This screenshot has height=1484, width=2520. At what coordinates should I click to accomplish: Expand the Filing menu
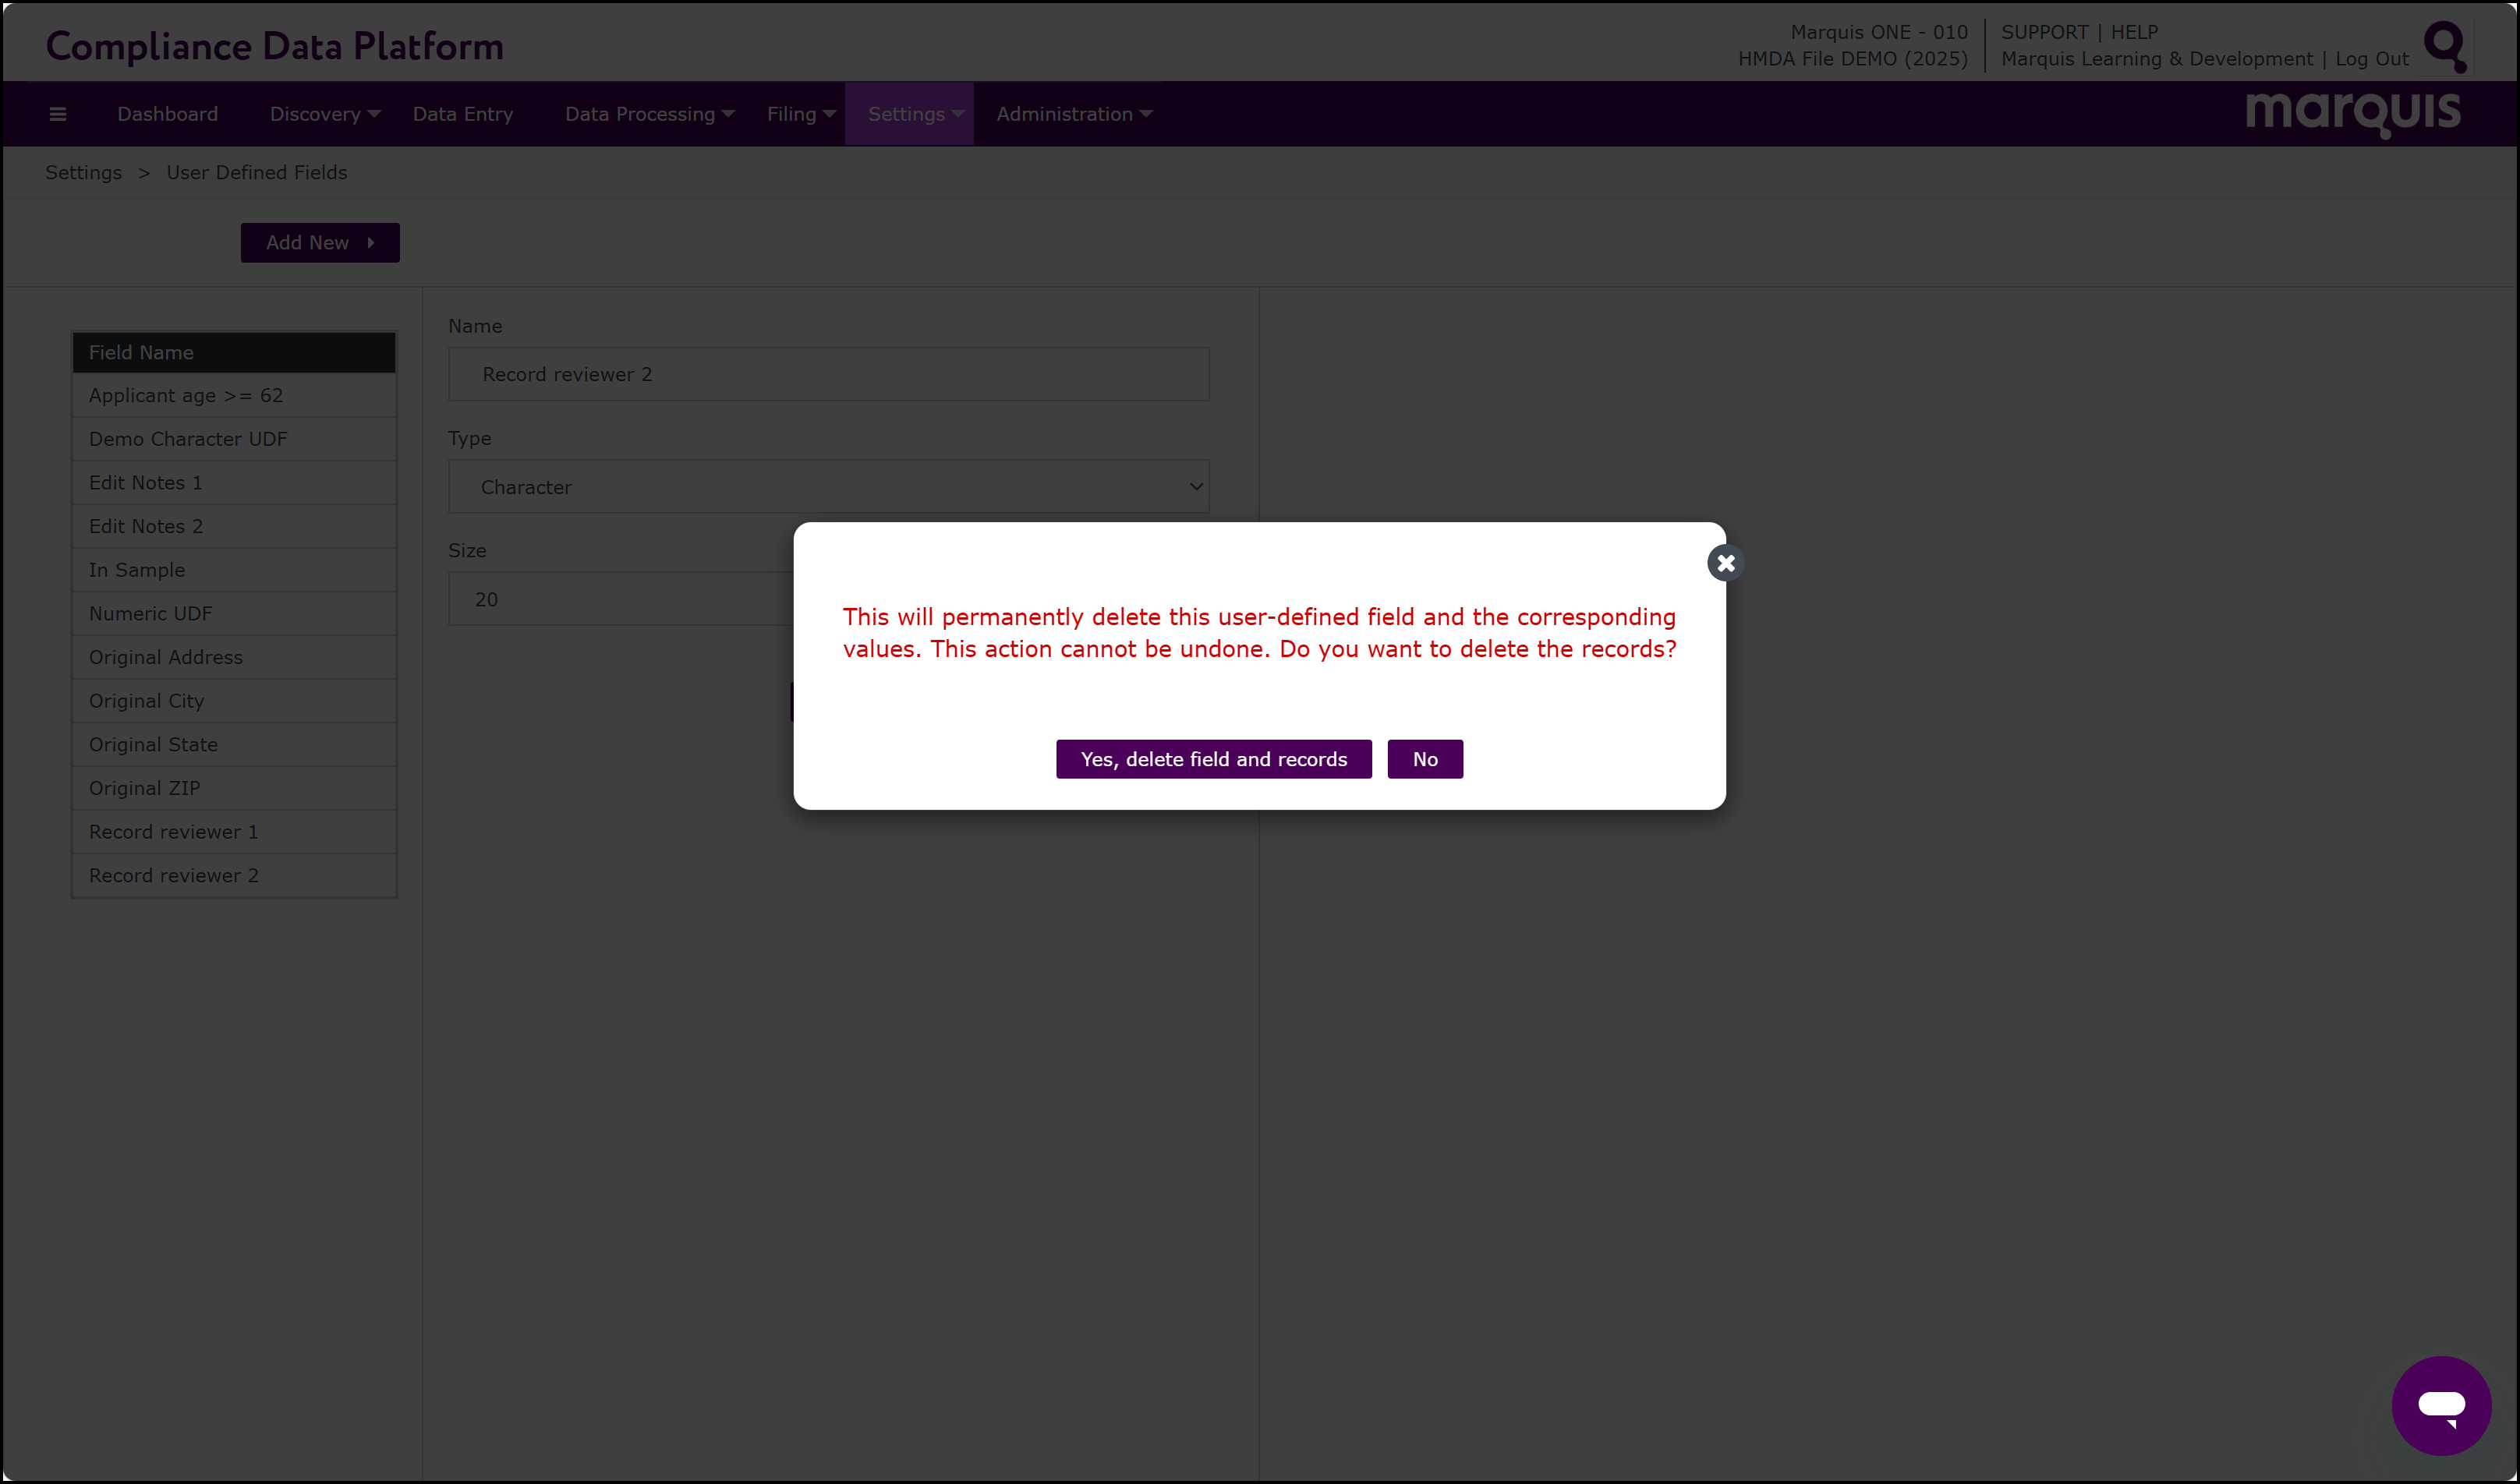pos(800,114)
